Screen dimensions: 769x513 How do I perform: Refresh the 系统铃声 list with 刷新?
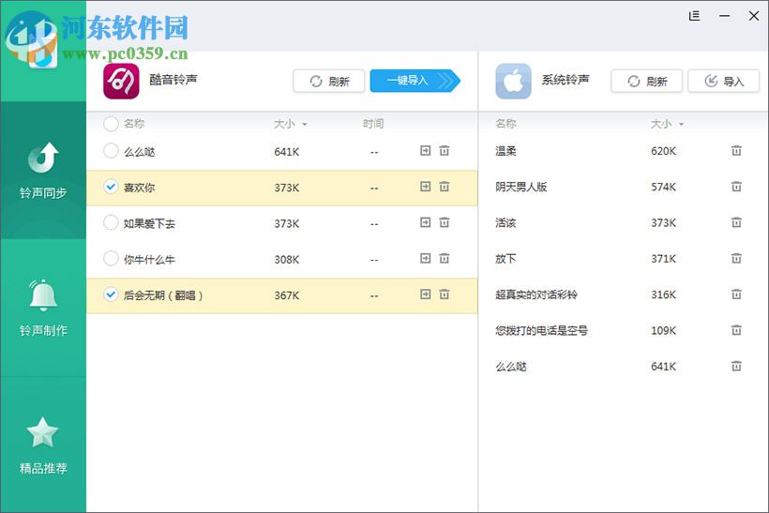646,81
